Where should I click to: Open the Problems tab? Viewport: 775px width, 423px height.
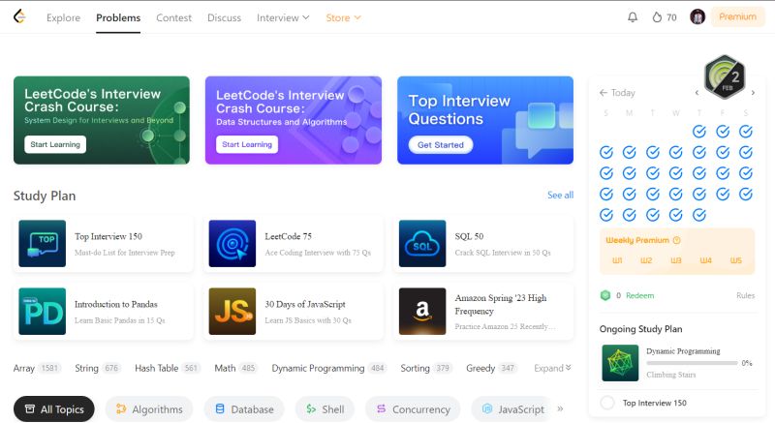[118, 17]
